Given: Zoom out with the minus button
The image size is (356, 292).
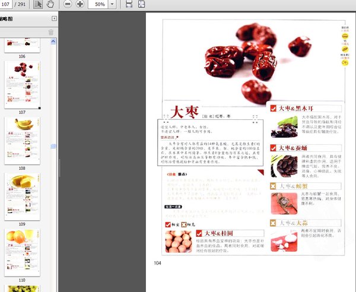Looking at the screenshot, I should pyautogui.click(x=68, y=4).
